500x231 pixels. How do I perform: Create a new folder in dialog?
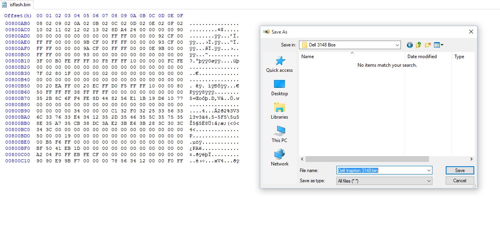coord(428,45)
